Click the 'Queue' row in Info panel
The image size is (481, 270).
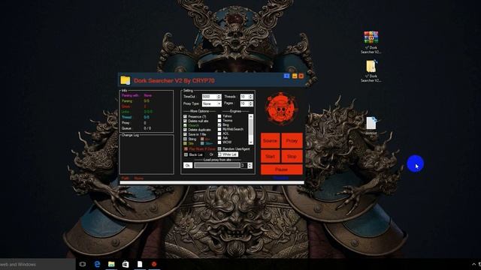coord(136,128)
